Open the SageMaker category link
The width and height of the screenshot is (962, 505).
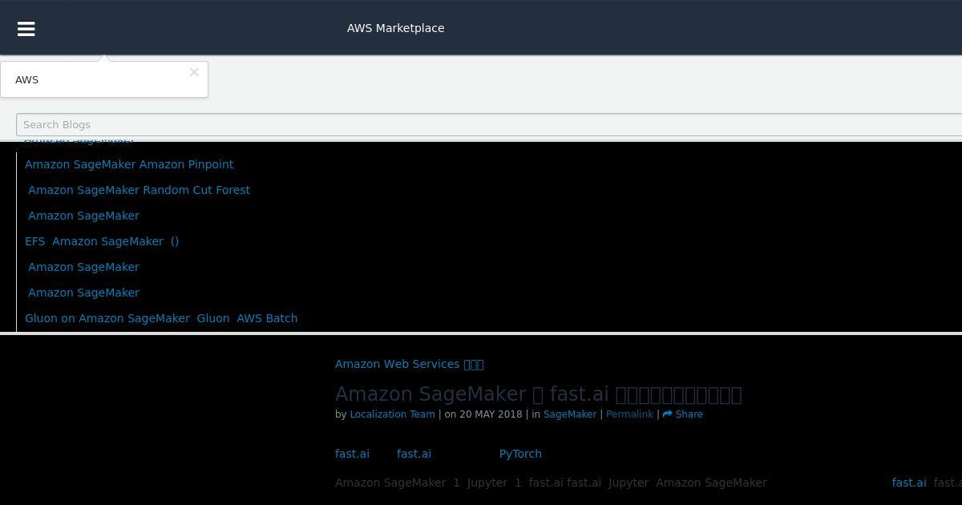pyautogui.click(x=570, y=414)
